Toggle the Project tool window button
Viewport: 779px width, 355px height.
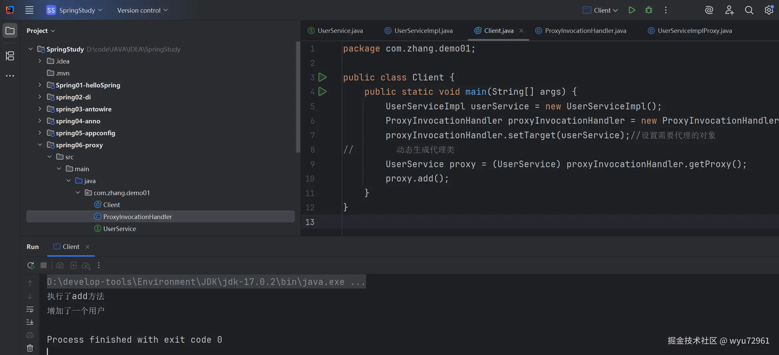point(10,31)
